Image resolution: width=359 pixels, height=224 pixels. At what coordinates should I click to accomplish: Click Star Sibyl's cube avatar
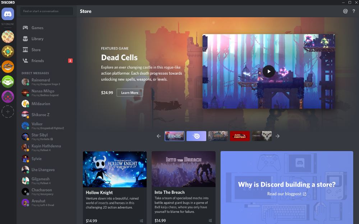pyautogui.click(x=25, y=137)
